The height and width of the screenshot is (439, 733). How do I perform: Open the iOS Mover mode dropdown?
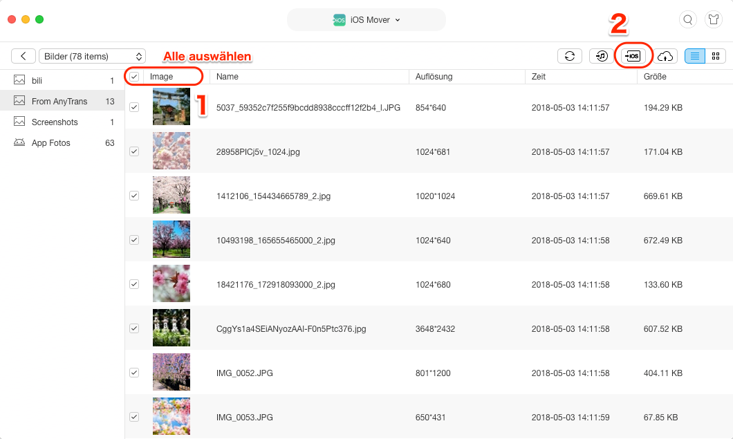click(x=366, y=19)
